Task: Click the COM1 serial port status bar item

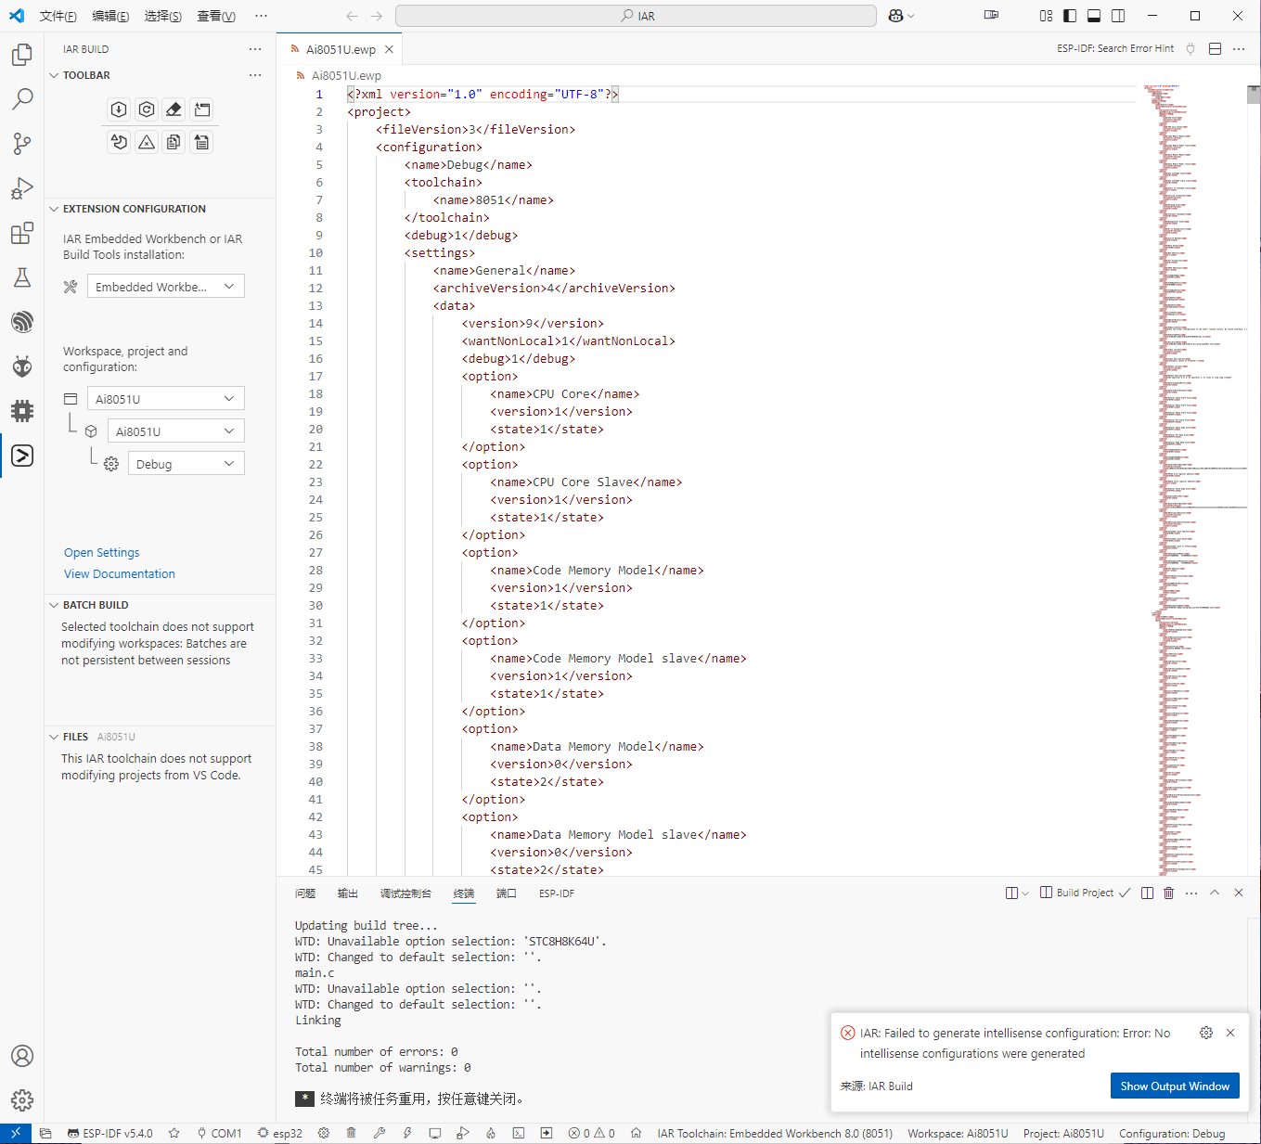Action: click(220, 1133)
